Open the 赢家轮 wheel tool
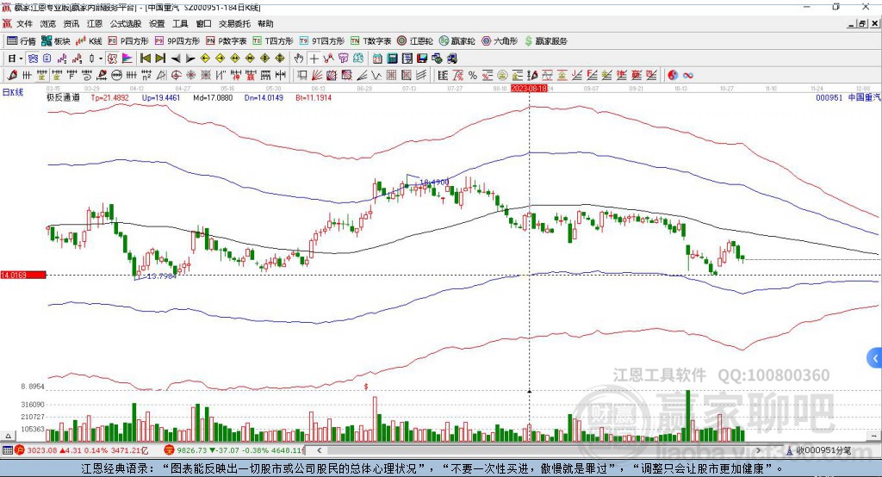 coord(457,41)
